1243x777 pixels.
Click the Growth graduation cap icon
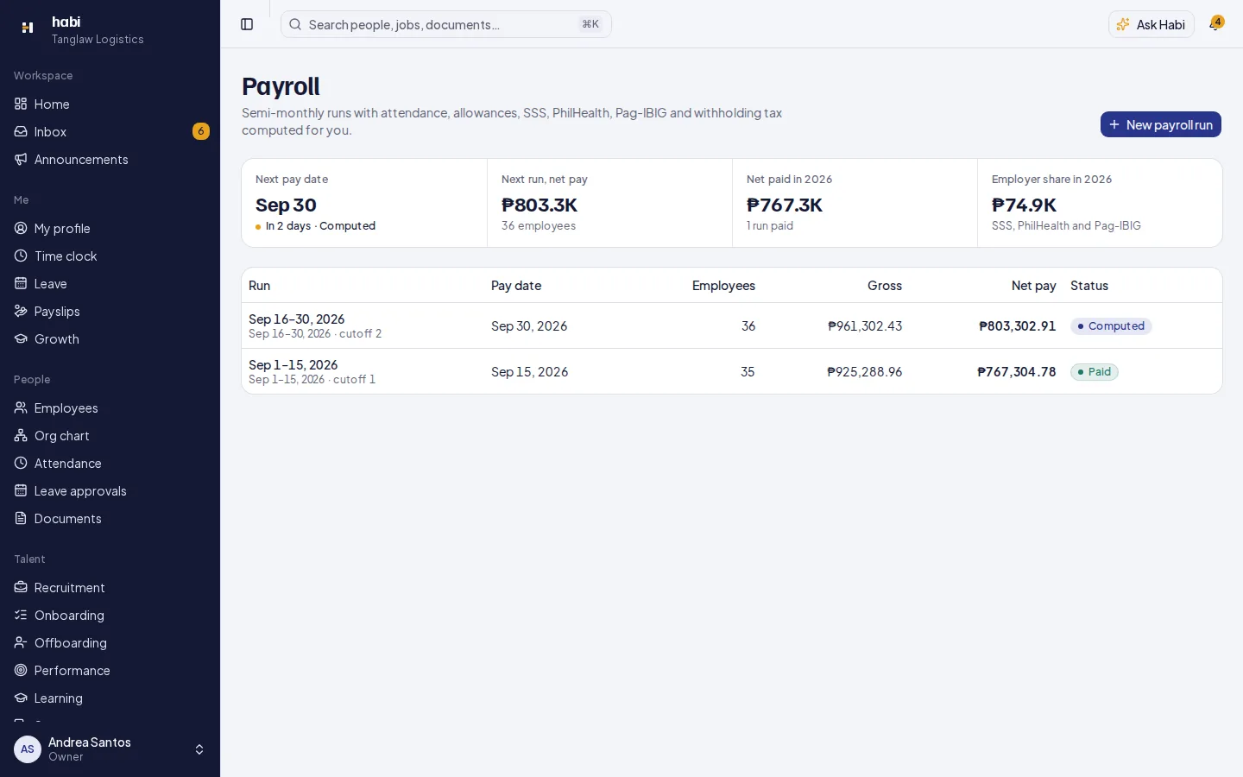(21, 338)
